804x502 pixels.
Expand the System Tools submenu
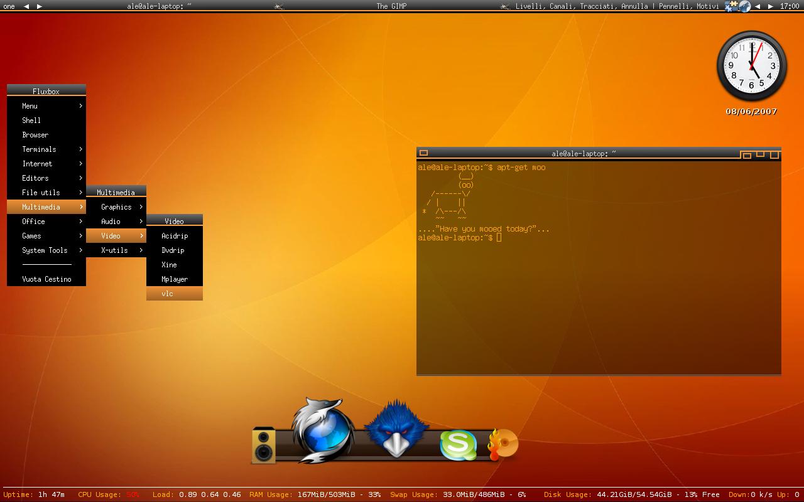46,250
